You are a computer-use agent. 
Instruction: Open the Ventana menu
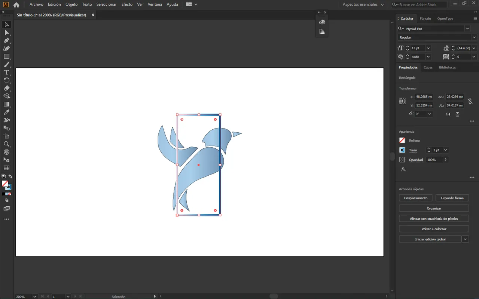coord(155,4)
